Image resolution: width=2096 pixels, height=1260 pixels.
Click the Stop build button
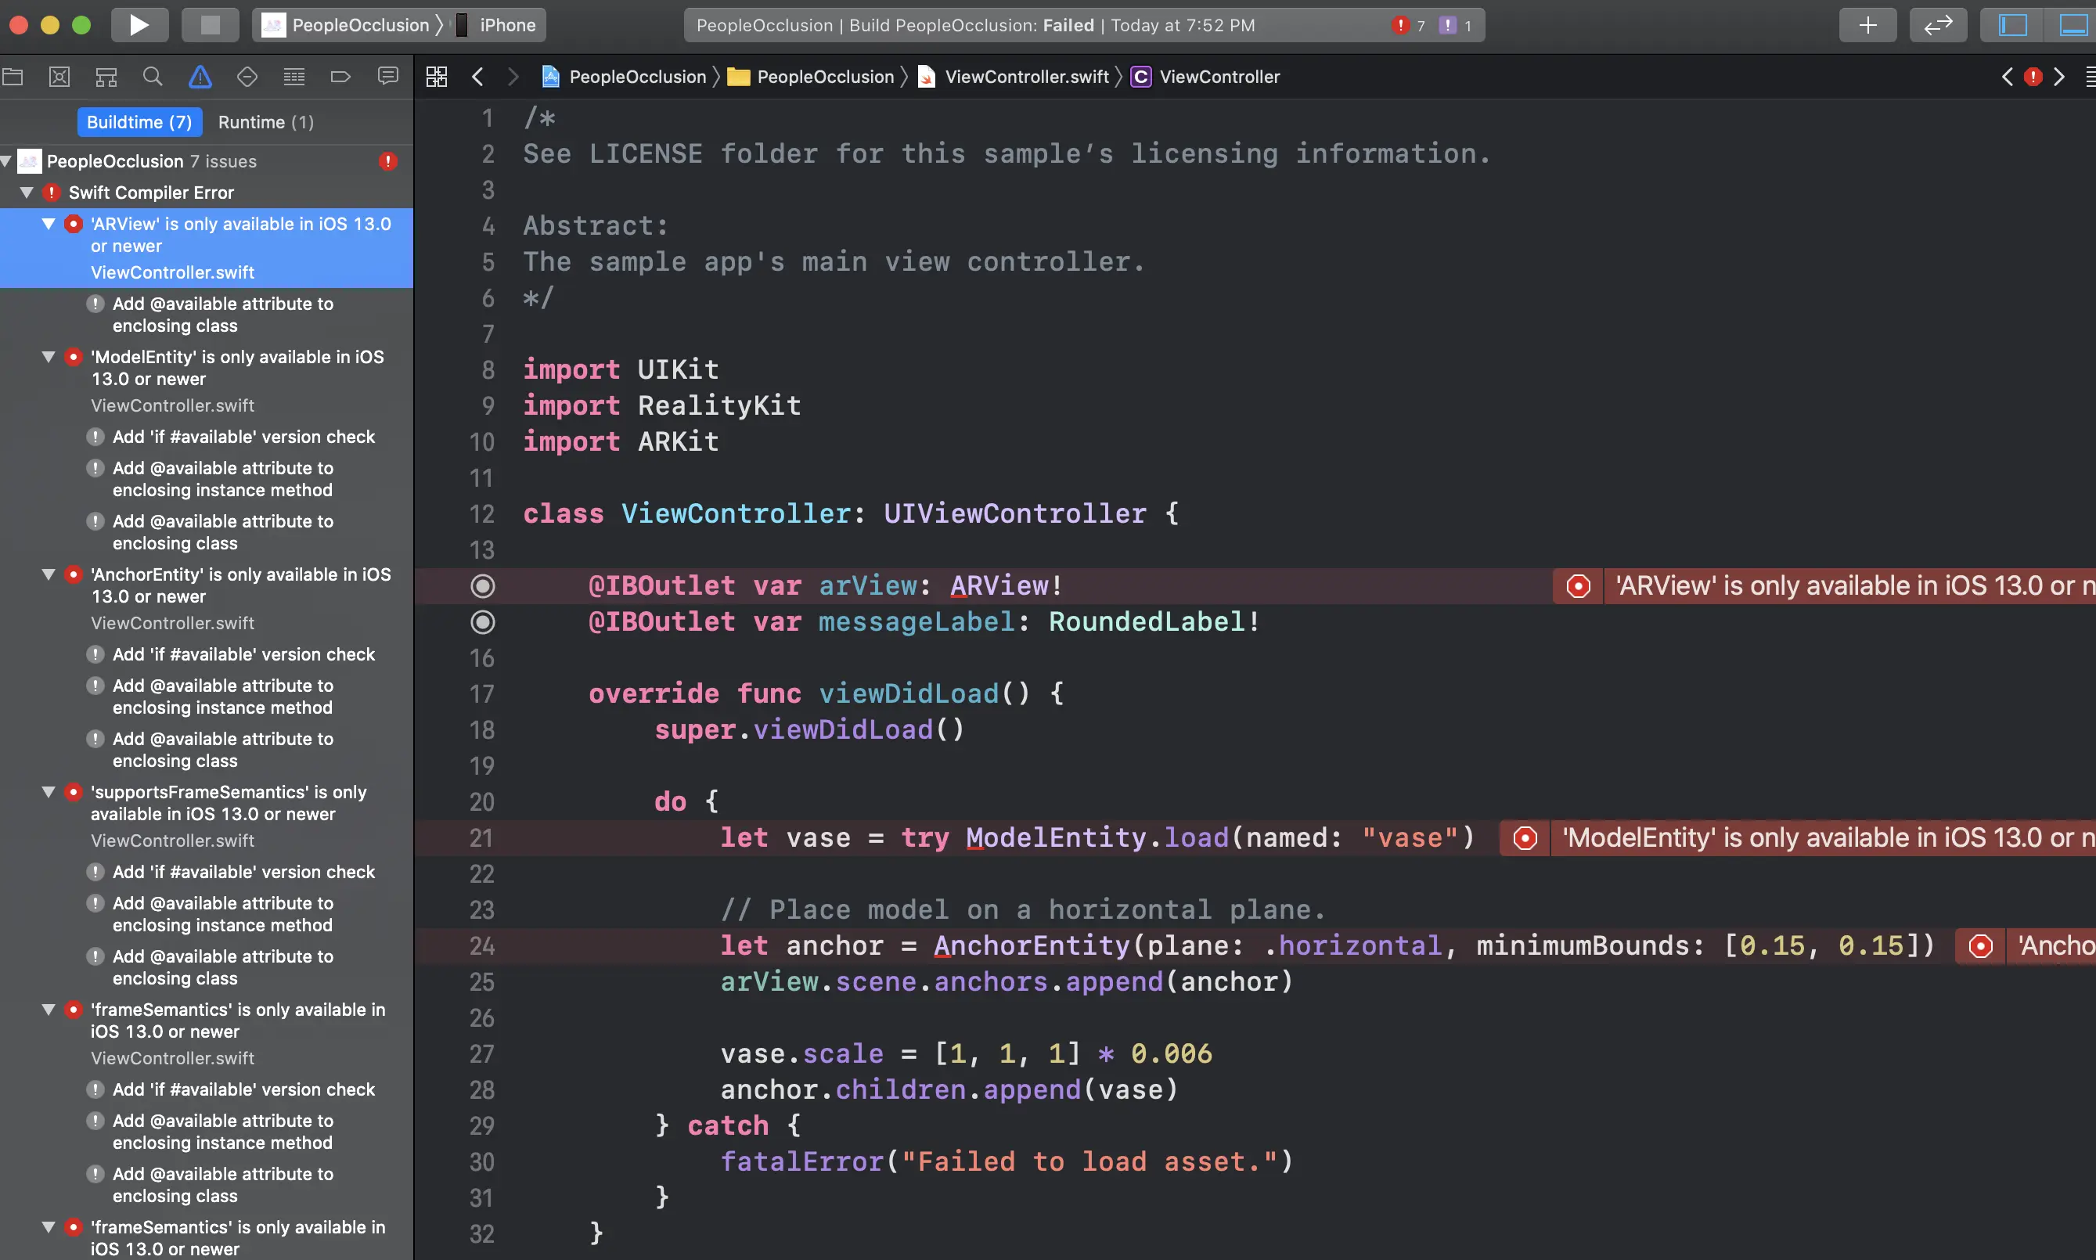[210, 24]
